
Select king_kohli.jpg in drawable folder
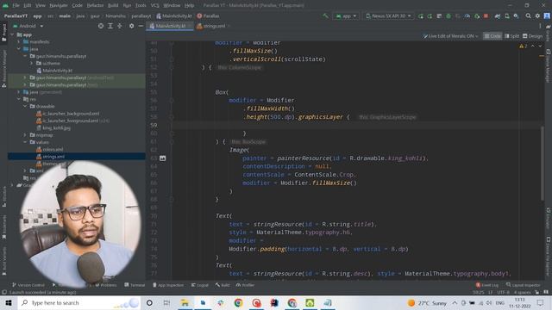53,128
